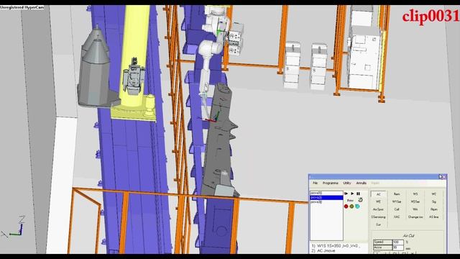Close the program panel window

pos(443,177)
